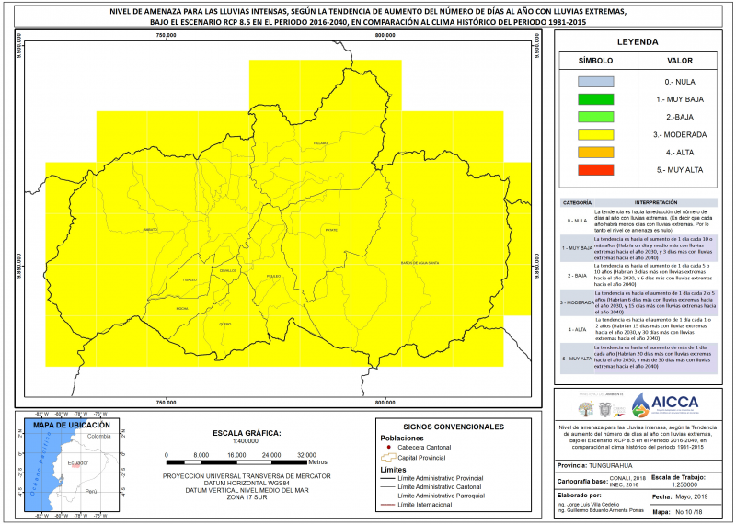
Task: Click the Límite Administrativo Provincial line symbol
Action: point(387,479)
